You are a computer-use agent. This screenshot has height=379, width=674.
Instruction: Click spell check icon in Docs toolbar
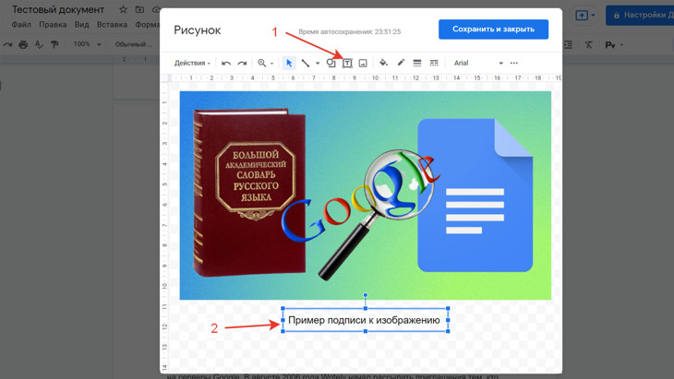(39, 44)
